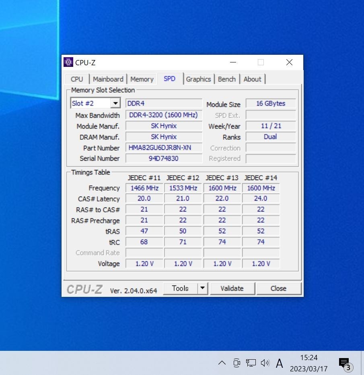Click CAS# Latency 22.0 cell
This screenshot has height=375, width=364.
pos(222,199)
